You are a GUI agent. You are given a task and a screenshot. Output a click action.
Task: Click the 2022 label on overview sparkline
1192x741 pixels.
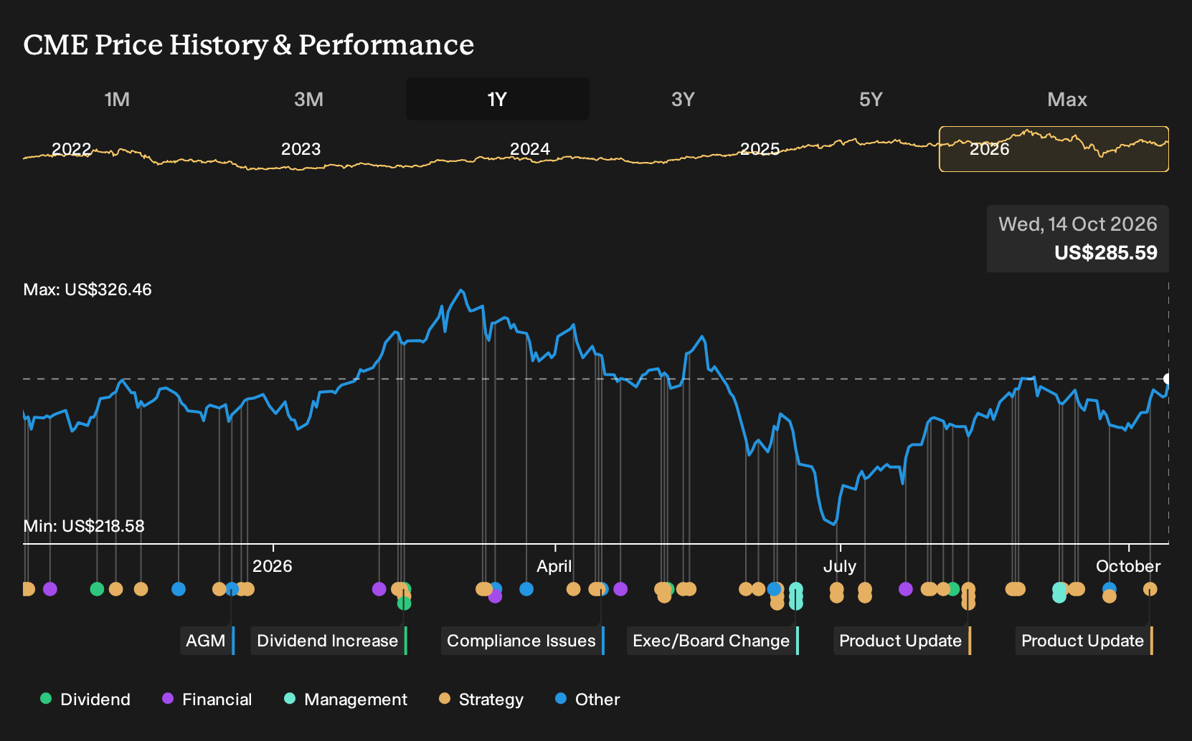pos(72,149)
